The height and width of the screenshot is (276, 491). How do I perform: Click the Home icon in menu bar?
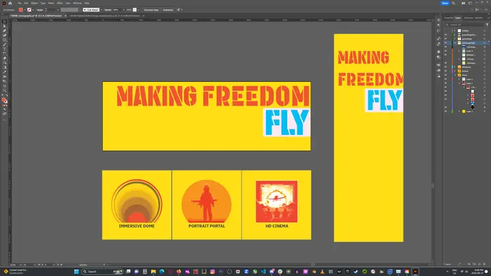click(10, 3)
